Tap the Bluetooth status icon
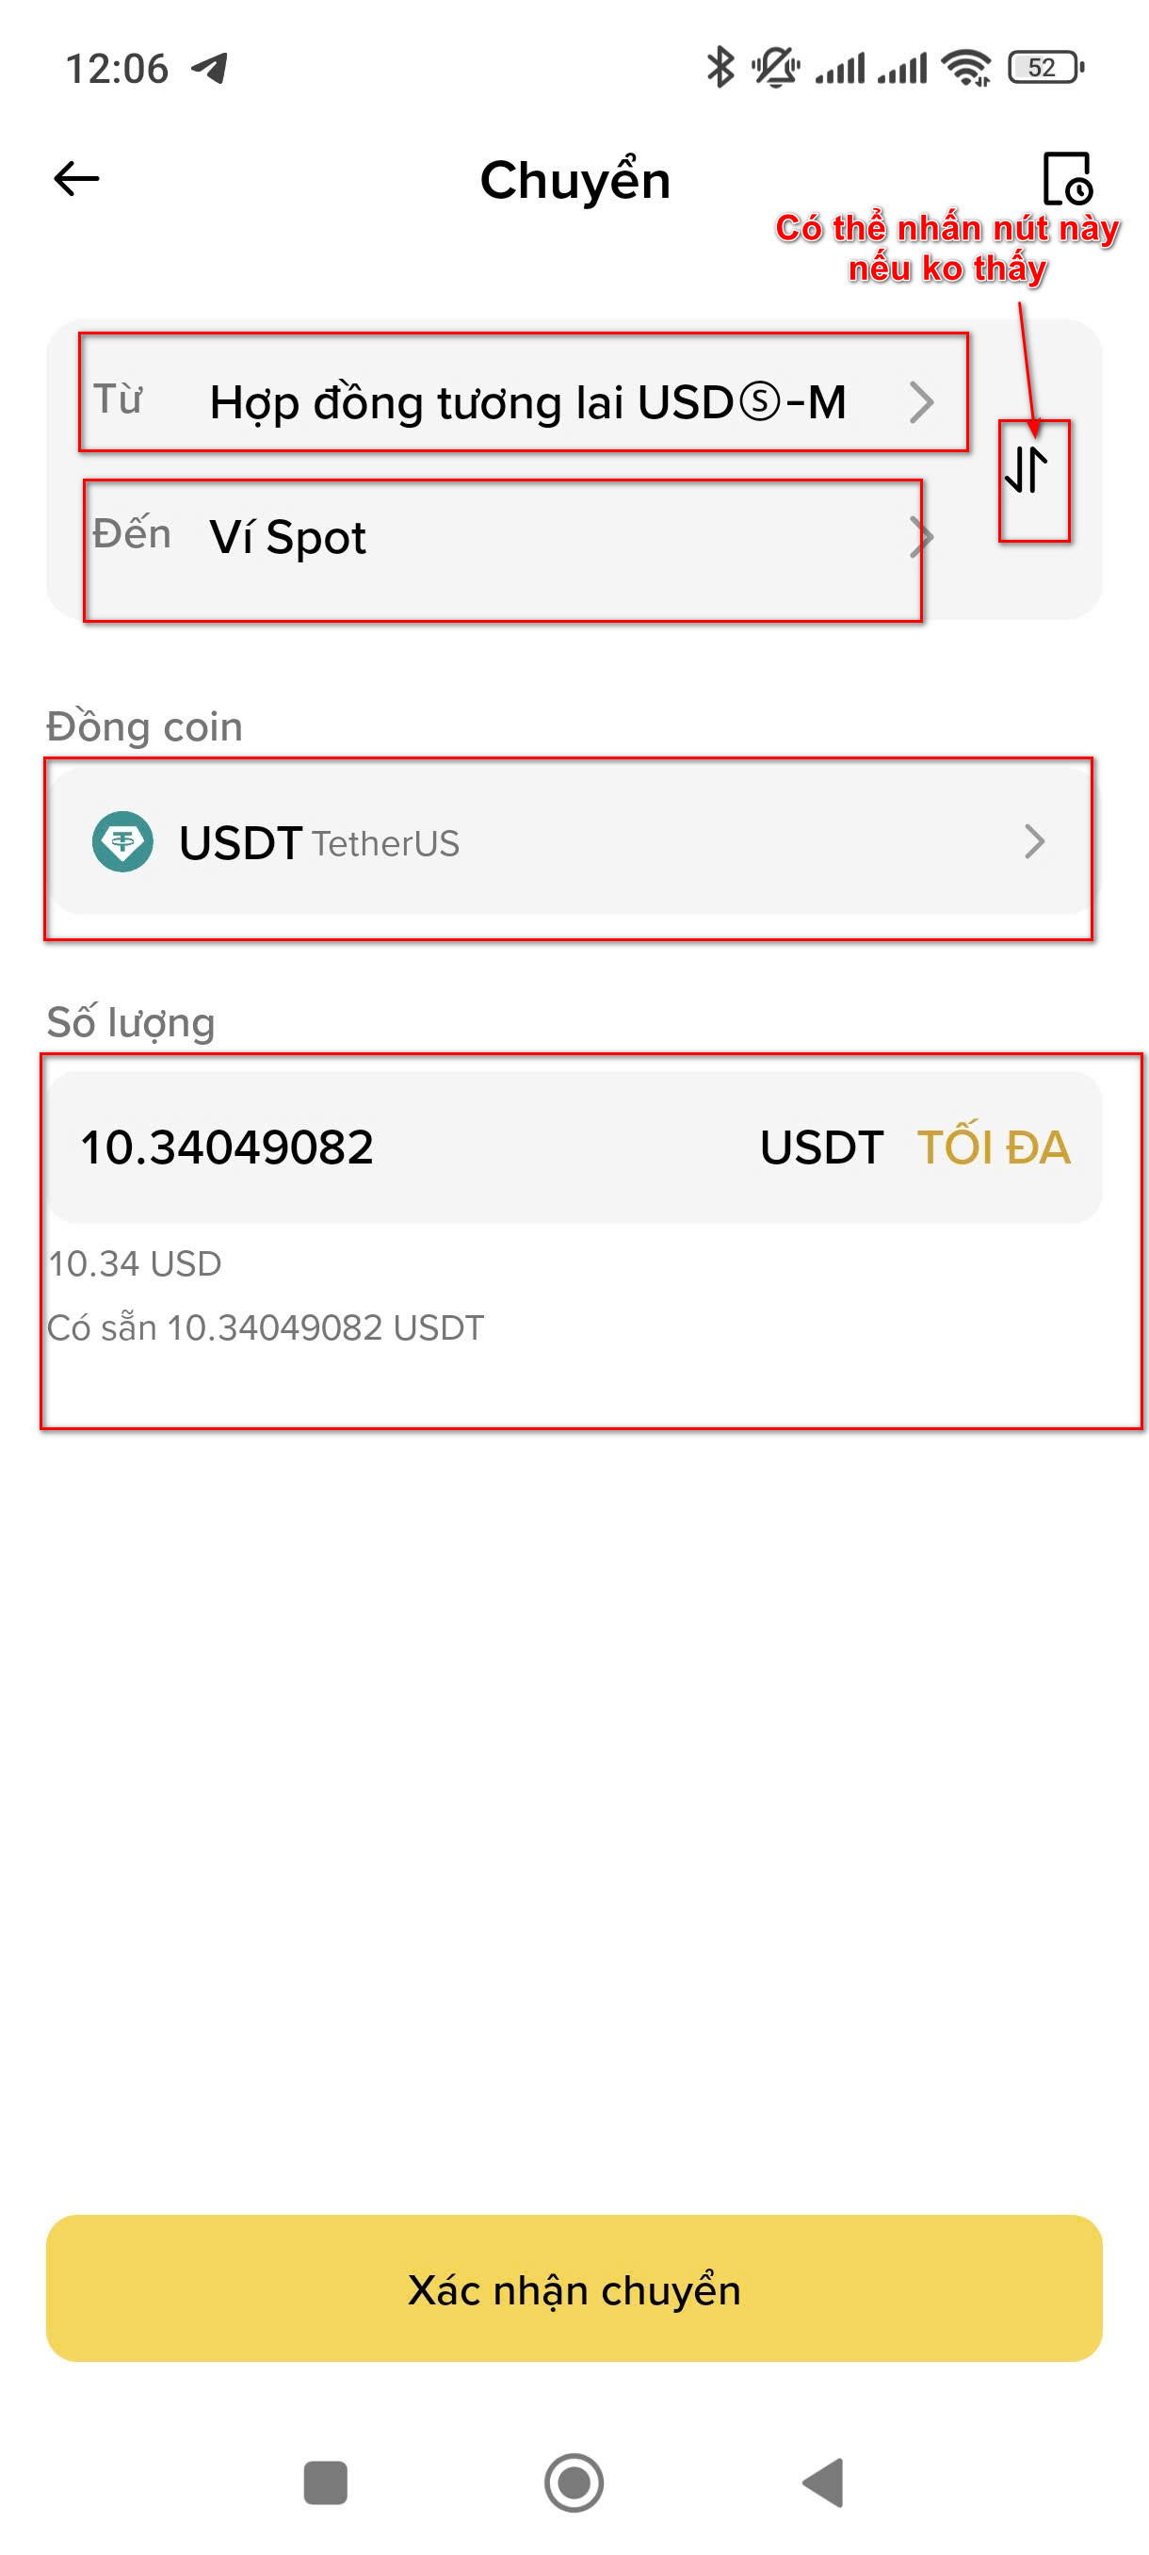 pyautogui.click(x=720, y=68)
